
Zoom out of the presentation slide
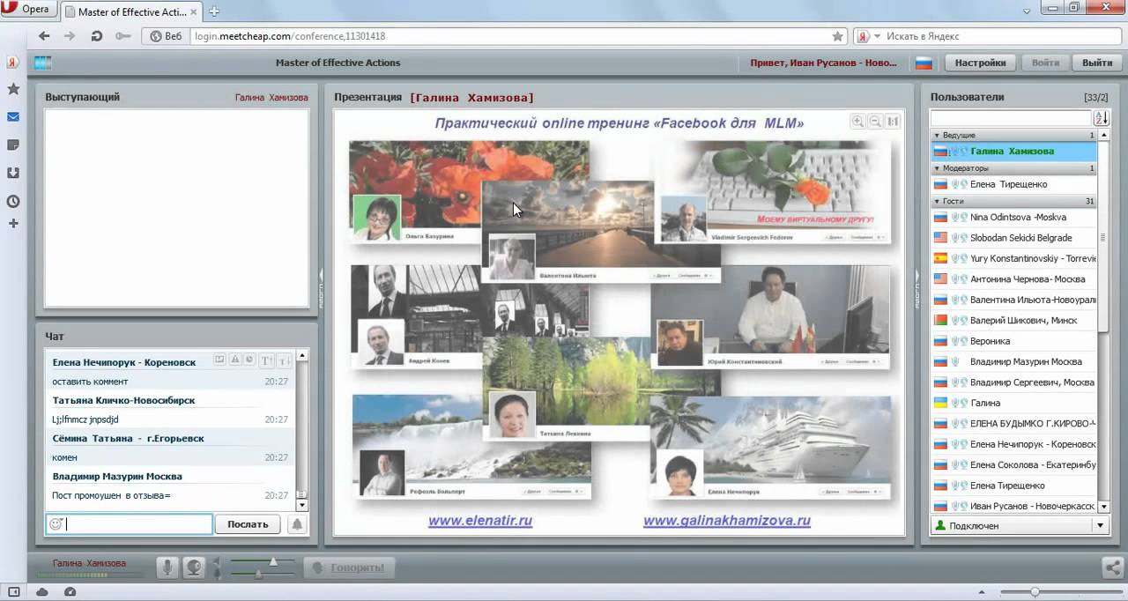pos(875,122)
